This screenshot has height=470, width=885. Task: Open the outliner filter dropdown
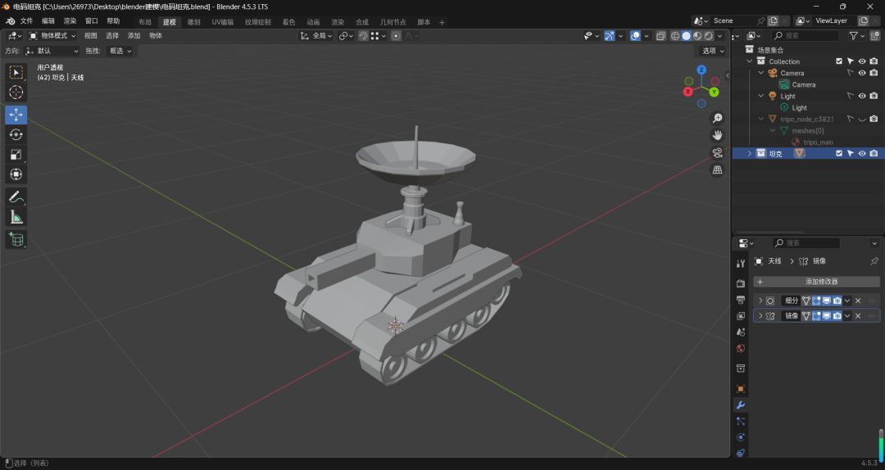coord(856,35)
